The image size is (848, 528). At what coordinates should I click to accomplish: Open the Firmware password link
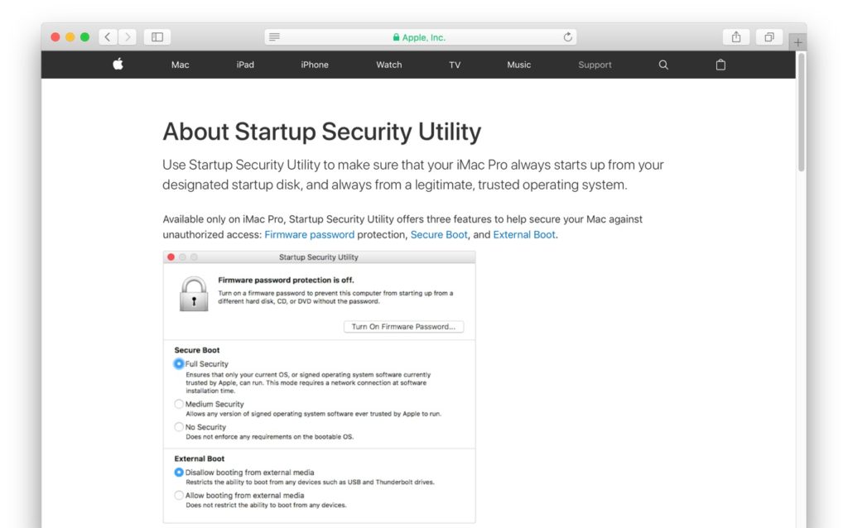309,234
